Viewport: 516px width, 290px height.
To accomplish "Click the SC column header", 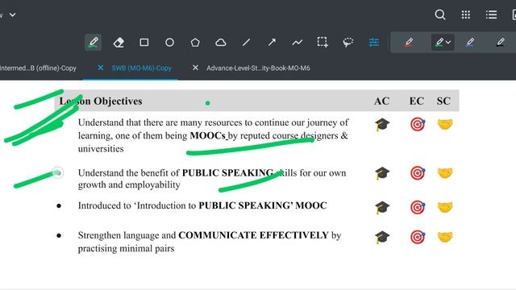I will coord(443,101).
